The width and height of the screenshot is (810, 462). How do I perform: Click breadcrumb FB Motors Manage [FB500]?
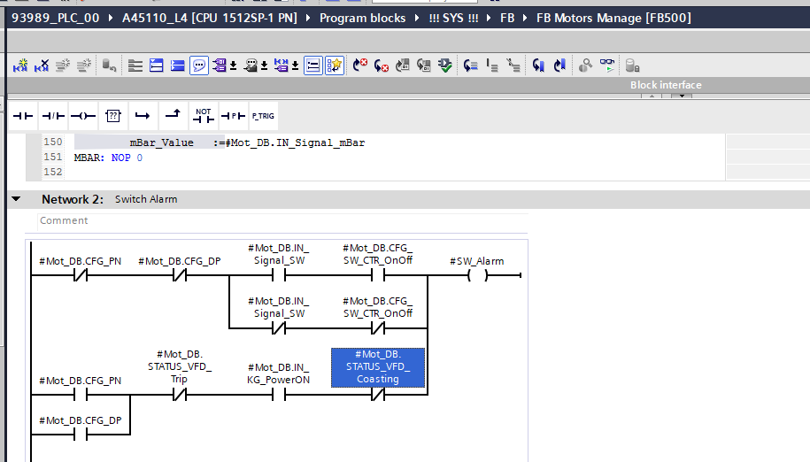pos(613,18)
